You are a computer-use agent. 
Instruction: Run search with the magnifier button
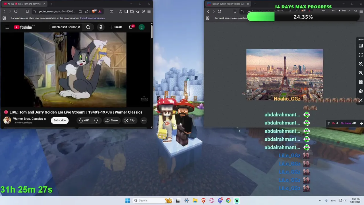coord(88,27)
